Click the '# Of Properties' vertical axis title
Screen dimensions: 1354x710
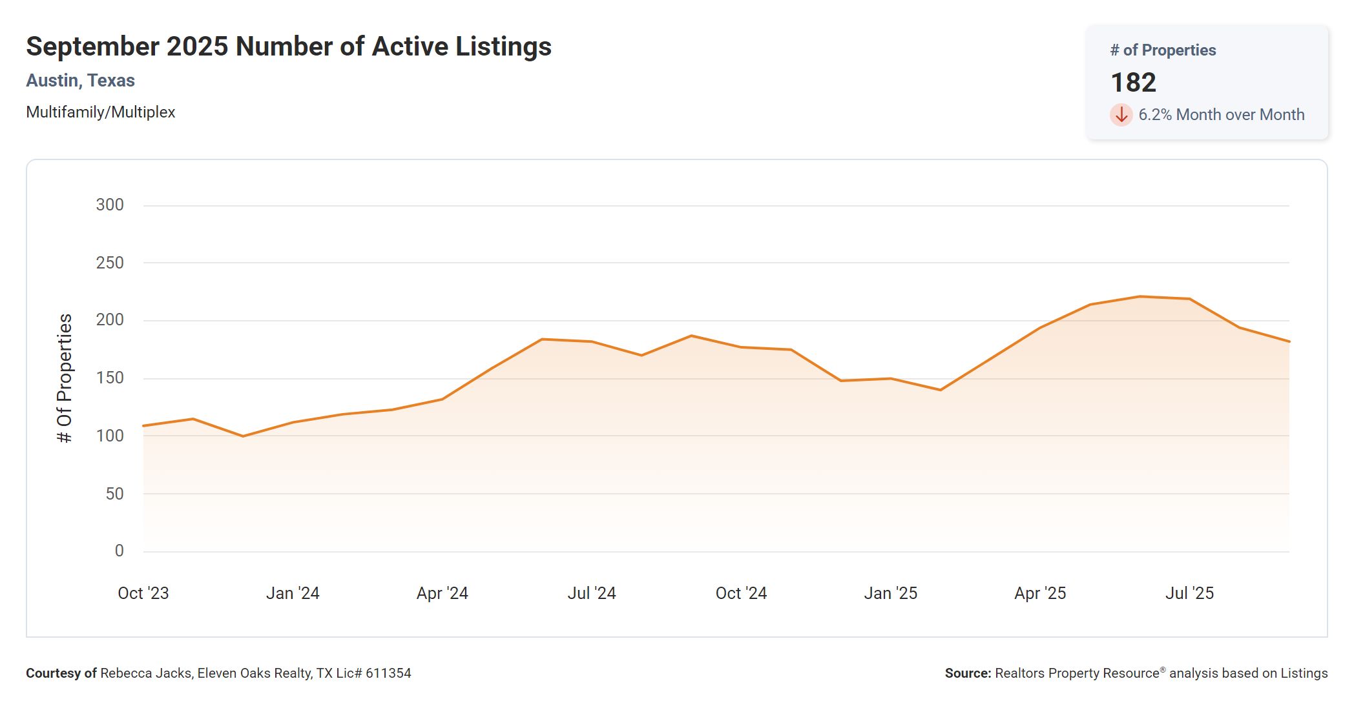(x=65, y=378)
